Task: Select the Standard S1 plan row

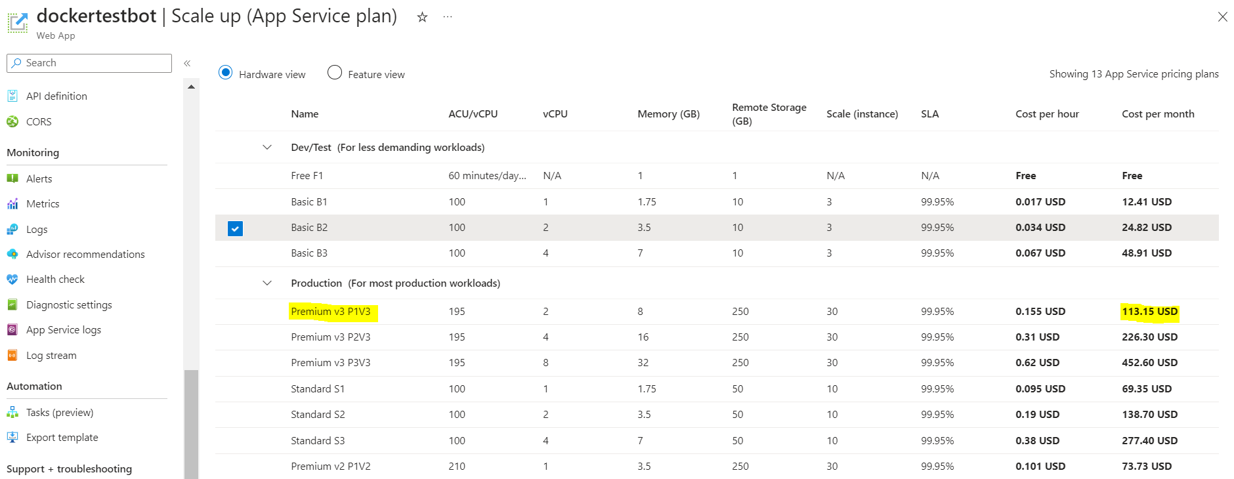Action: point(717,389)
